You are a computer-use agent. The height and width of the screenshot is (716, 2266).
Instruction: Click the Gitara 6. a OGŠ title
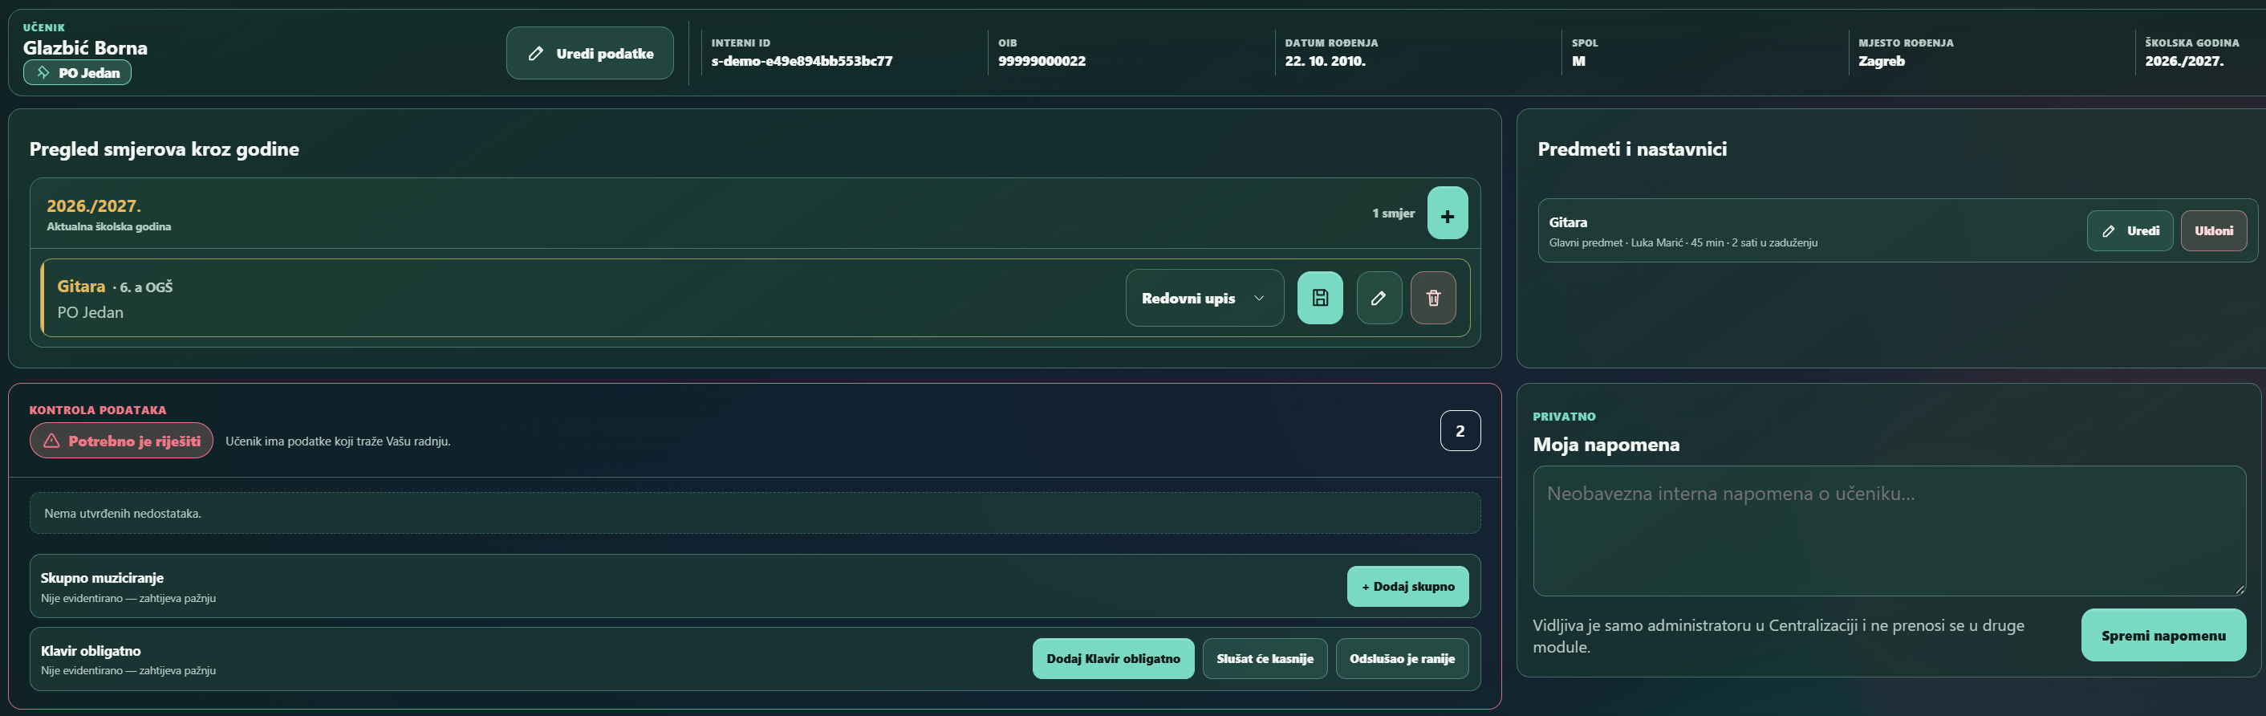click(x=115, y=287)
